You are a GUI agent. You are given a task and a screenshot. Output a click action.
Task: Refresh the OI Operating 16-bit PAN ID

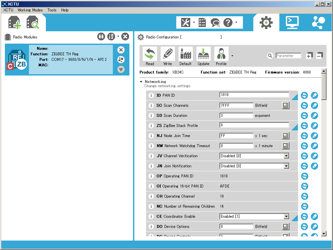(304, 186)
